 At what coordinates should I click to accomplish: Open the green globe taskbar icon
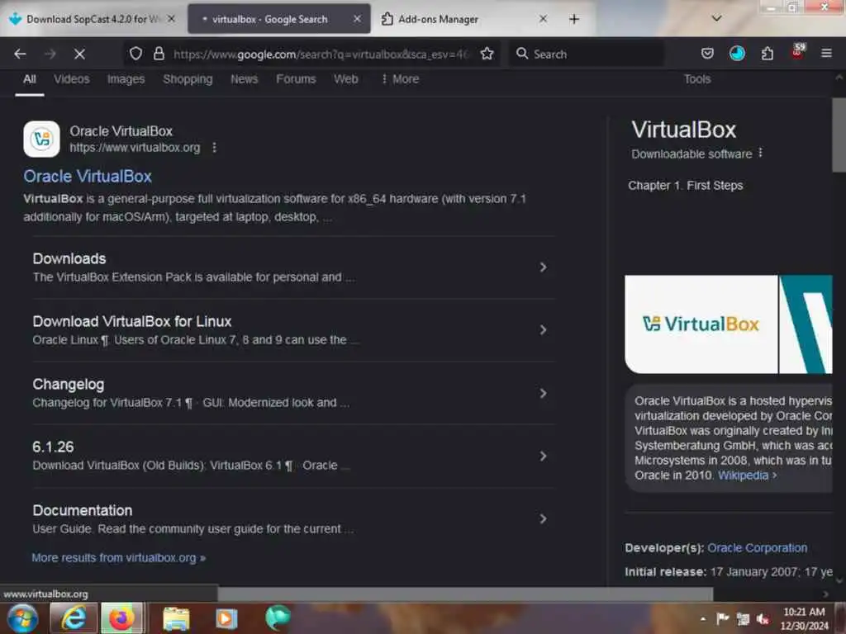pos(278,617)
